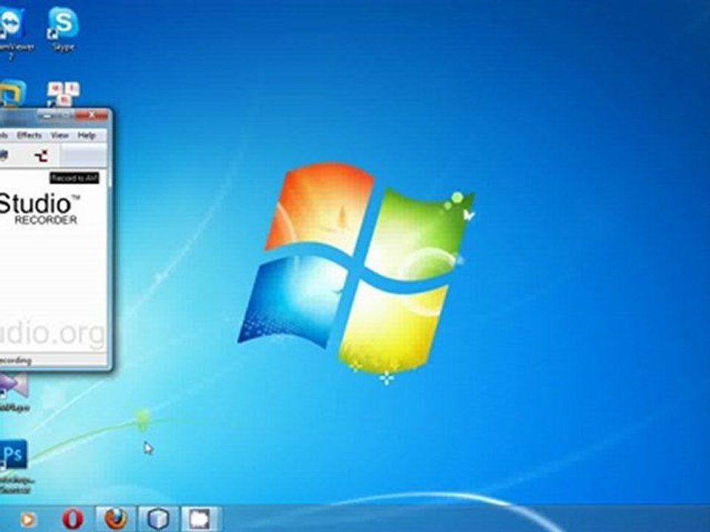Open Opera browser from the taskbar

(x=72, y=519)
